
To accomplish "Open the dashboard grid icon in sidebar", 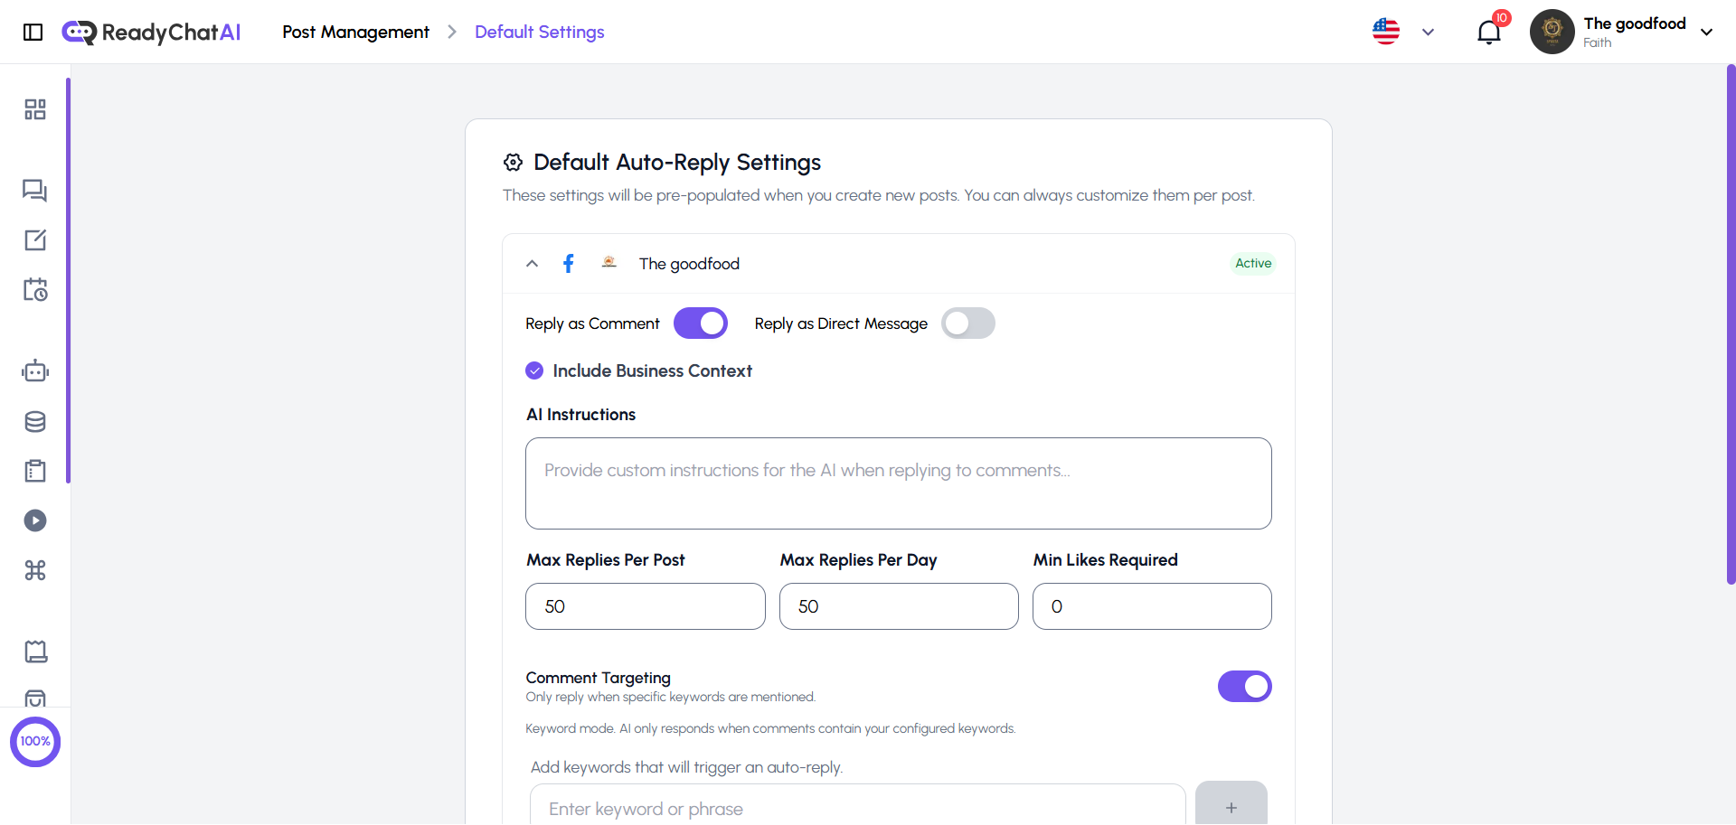I will tap(34, 108).
